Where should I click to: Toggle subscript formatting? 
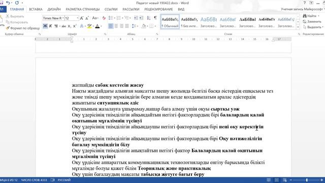70,26
